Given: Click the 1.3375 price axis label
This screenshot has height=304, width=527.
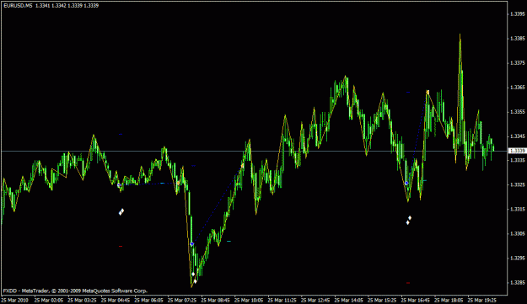Looking at the screenshot, I should coord(517,63).
